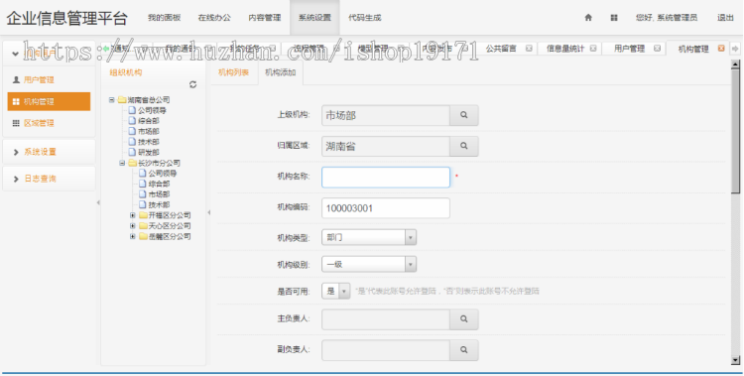Refresh the 组织机构 tree

(192, 84)
